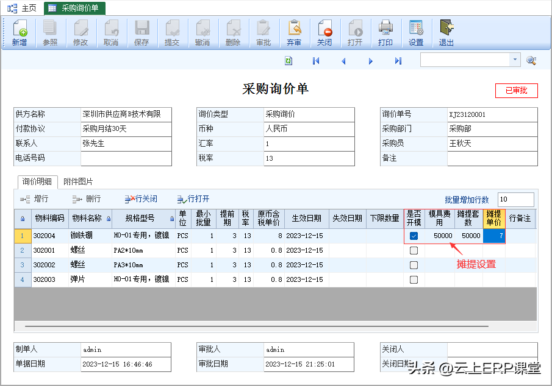The width and height of the screenshot is (552, 386).
Task: Click the 批量增加行数 label
Action: tap(467, 200)
